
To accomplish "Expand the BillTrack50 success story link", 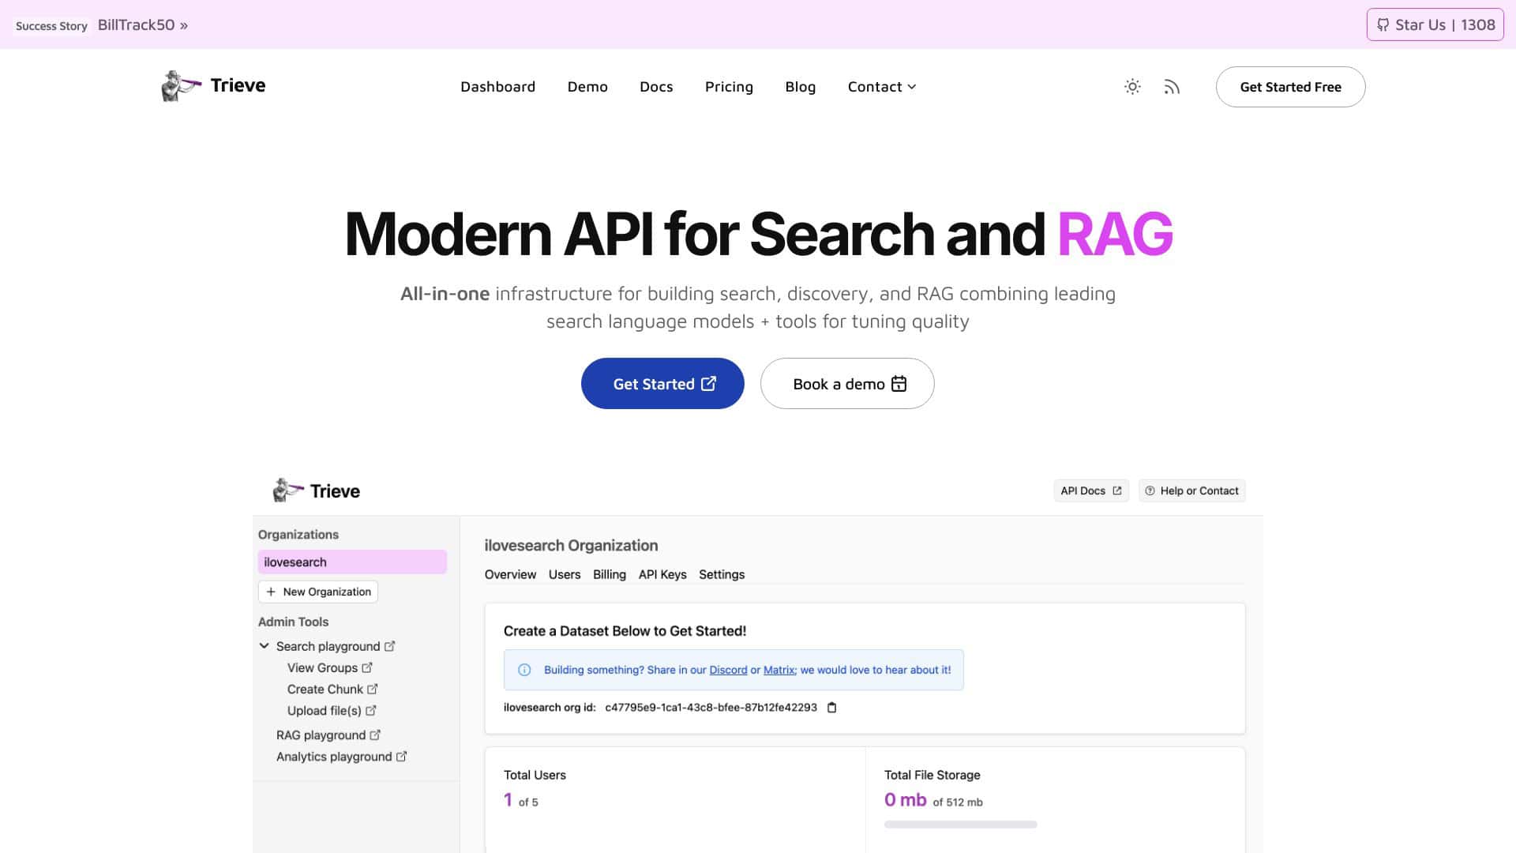I will (143, 24).
